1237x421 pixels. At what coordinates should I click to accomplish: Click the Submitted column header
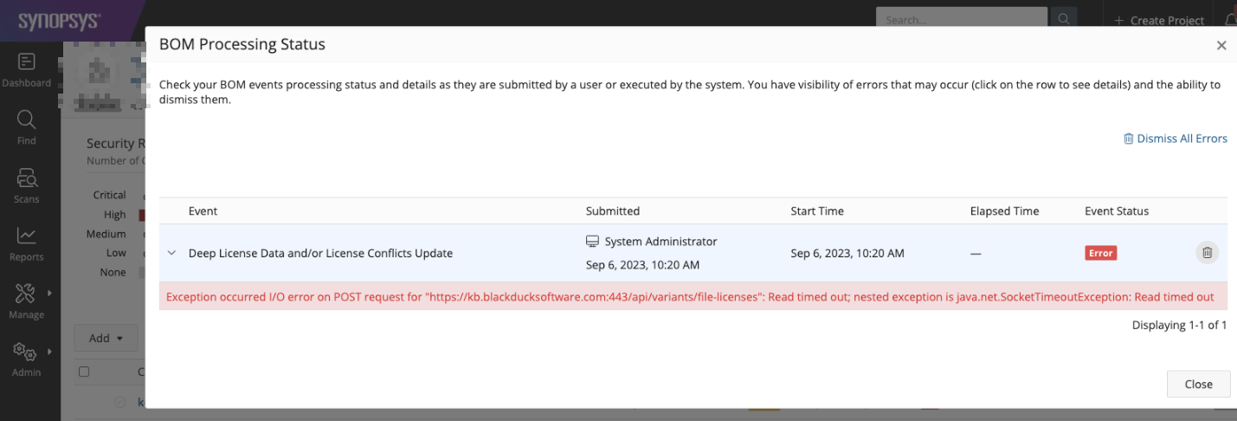613,210
